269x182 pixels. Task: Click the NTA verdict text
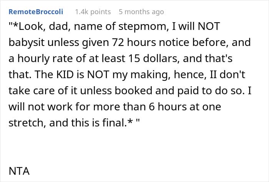point(19,171)
